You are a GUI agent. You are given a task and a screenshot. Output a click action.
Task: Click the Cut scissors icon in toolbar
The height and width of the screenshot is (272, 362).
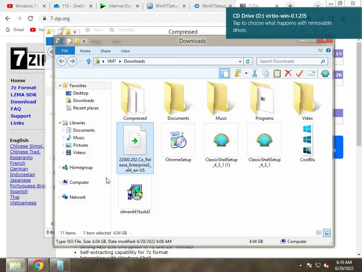(x=255, y=74)
